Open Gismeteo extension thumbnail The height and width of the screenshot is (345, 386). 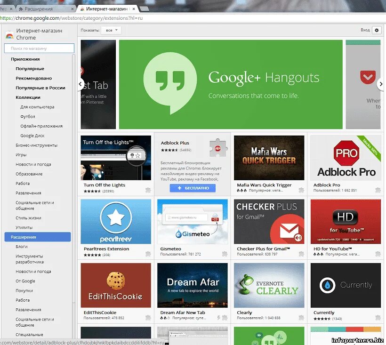193,222
